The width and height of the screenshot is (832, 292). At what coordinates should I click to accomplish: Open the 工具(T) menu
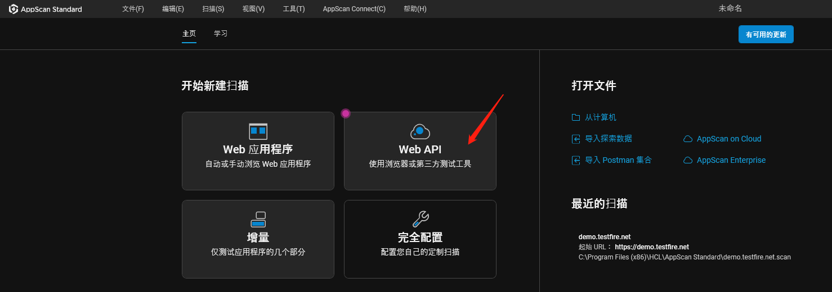294,9
